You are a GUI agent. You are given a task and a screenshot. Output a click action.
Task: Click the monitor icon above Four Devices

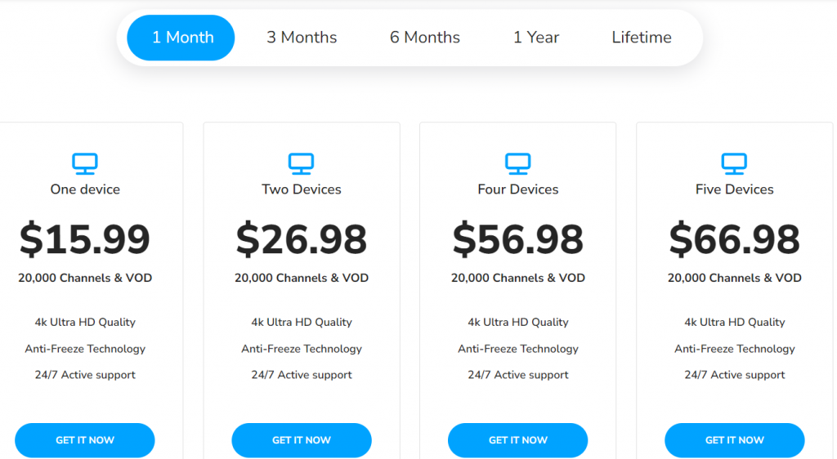pos(517,163)
